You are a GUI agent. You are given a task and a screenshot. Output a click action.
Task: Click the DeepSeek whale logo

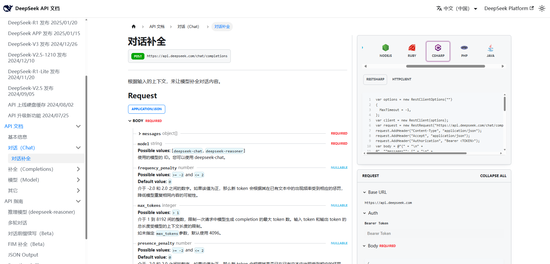coord(8,8)
